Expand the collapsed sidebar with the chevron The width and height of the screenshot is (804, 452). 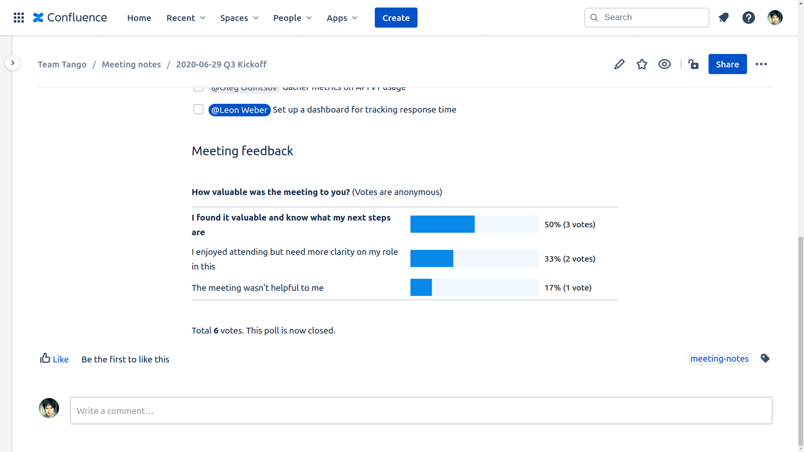click(x=13, y=63)
